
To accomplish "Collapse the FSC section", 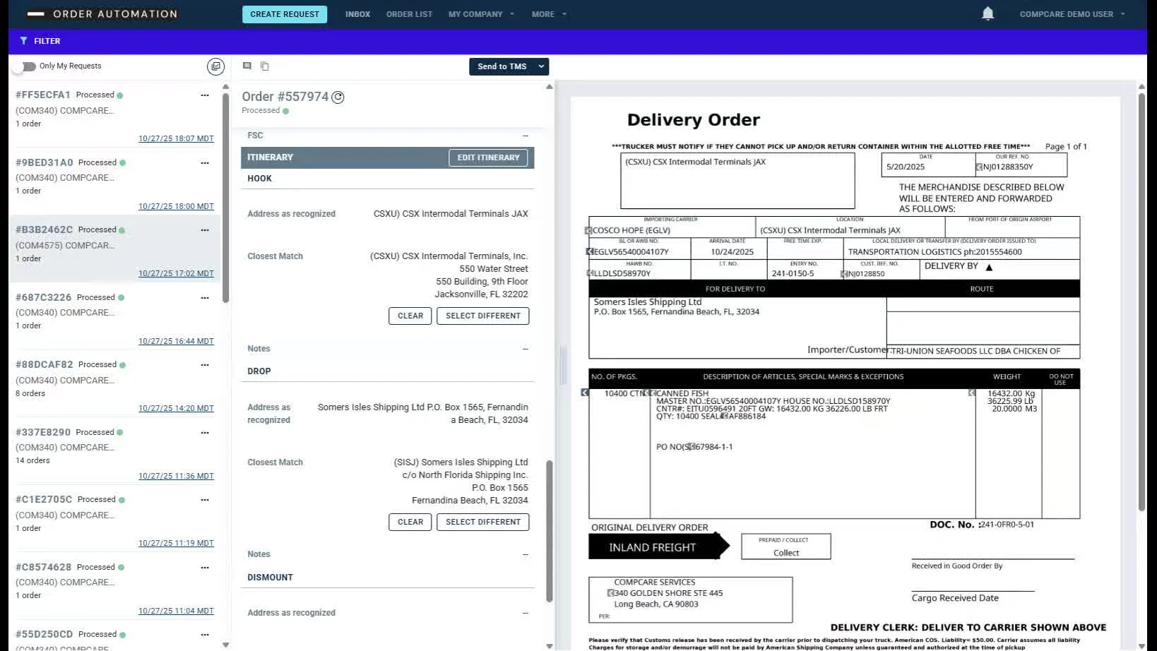I will coord(526,136).
